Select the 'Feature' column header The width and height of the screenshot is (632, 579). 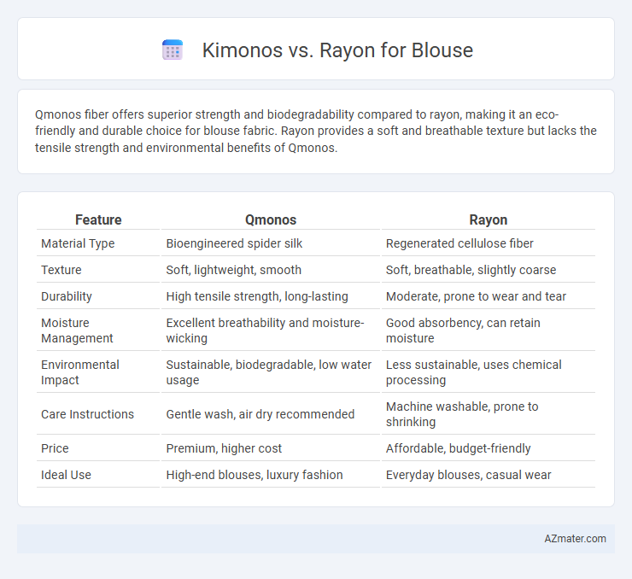(x=98, y=219)
